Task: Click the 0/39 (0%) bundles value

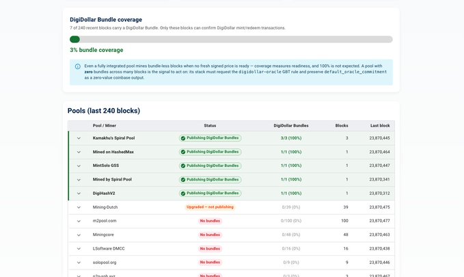Action: [x=291, y=207]
